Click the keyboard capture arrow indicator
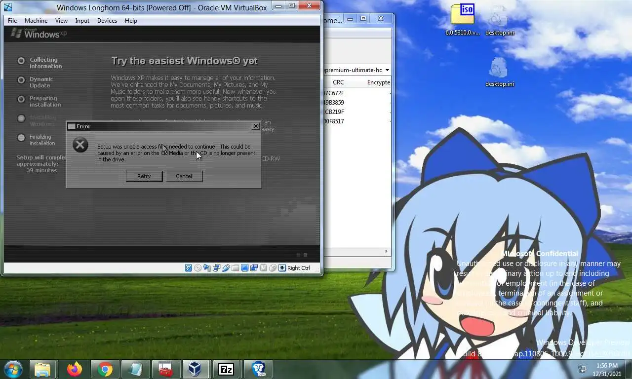 click(x=282, y=268)
